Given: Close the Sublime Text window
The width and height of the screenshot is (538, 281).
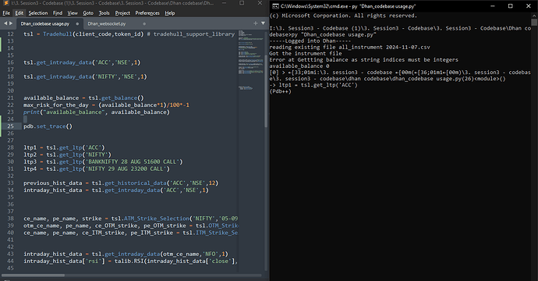Looking at the screenshot, I should tap(260, 3).
